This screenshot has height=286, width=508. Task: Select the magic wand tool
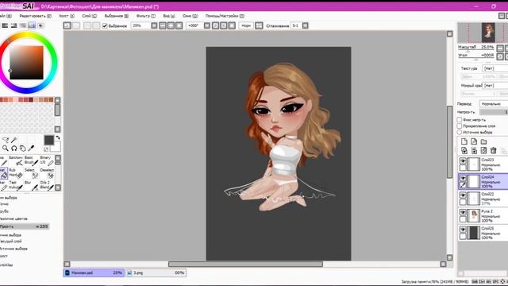point(14,140)
